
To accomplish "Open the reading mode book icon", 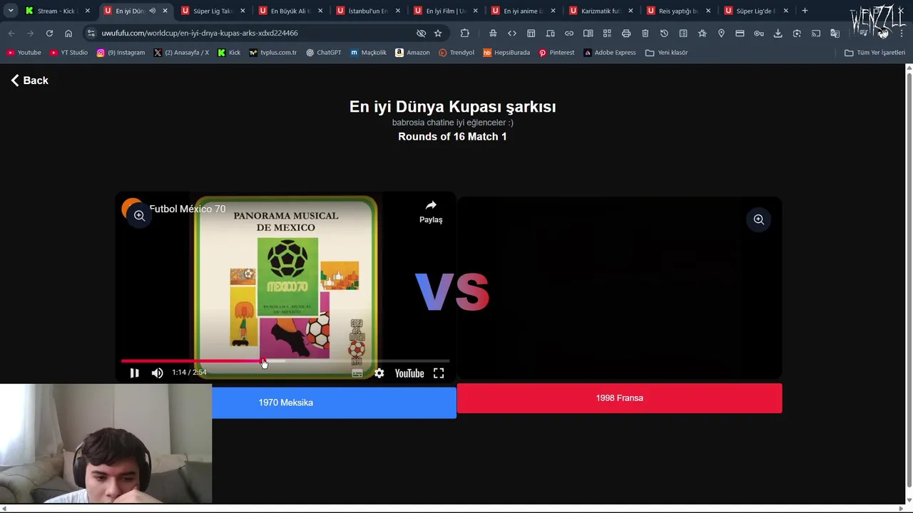I will [x=588, y=33].
